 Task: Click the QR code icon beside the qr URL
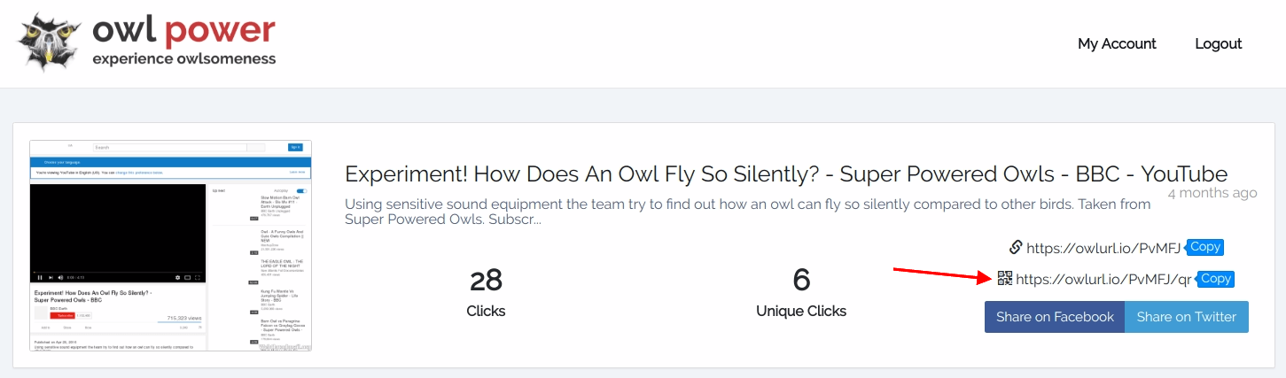point(1004,278)
